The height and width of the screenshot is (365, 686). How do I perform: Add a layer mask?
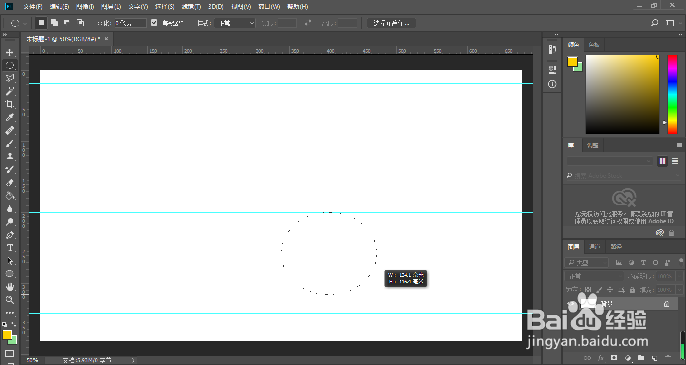coord(614,358)
